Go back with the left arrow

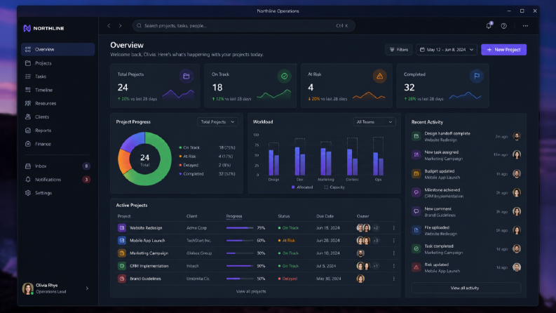click(x=109, y=26)
